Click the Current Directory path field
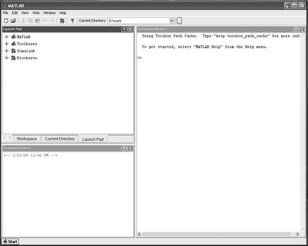The width and height of the screenshot is (308, 246). (x=139, y=21)
